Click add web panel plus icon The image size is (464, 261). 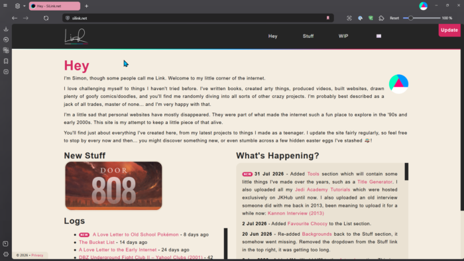click(x=6, y=72)
